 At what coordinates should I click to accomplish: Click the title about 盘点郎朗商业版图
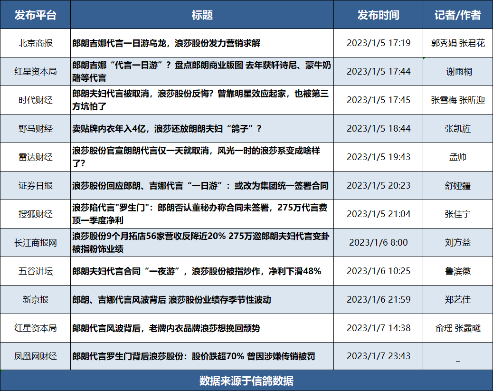pos(202,71)
